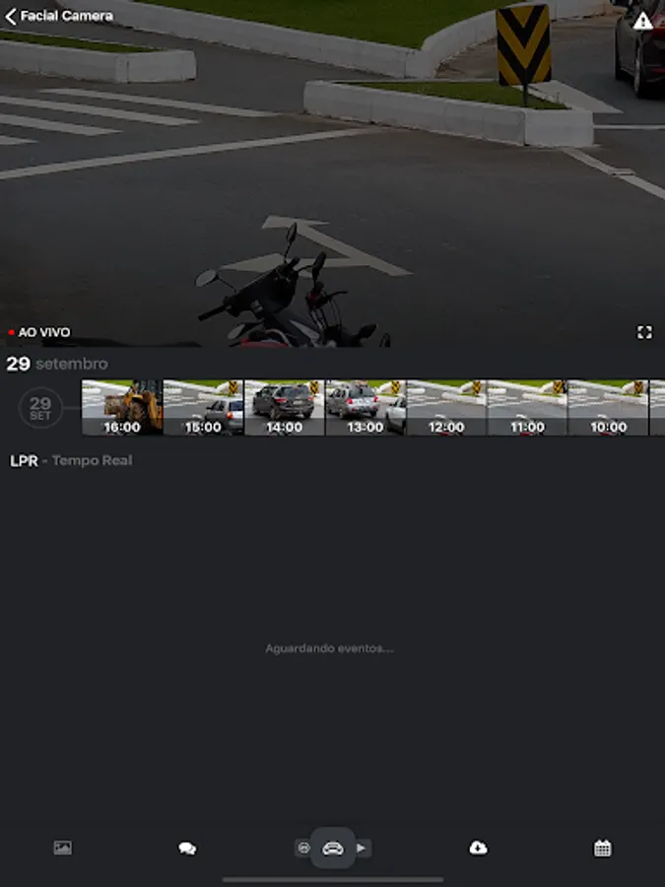
Task: Open the 12:00 recording thumbnail
Action: point(446,407)
